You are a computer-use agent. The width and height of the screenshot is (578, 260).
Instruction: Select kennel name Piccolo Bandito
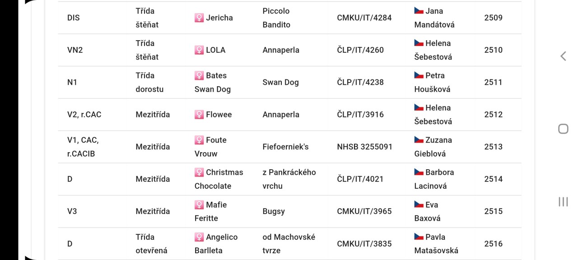pos(276,18)
